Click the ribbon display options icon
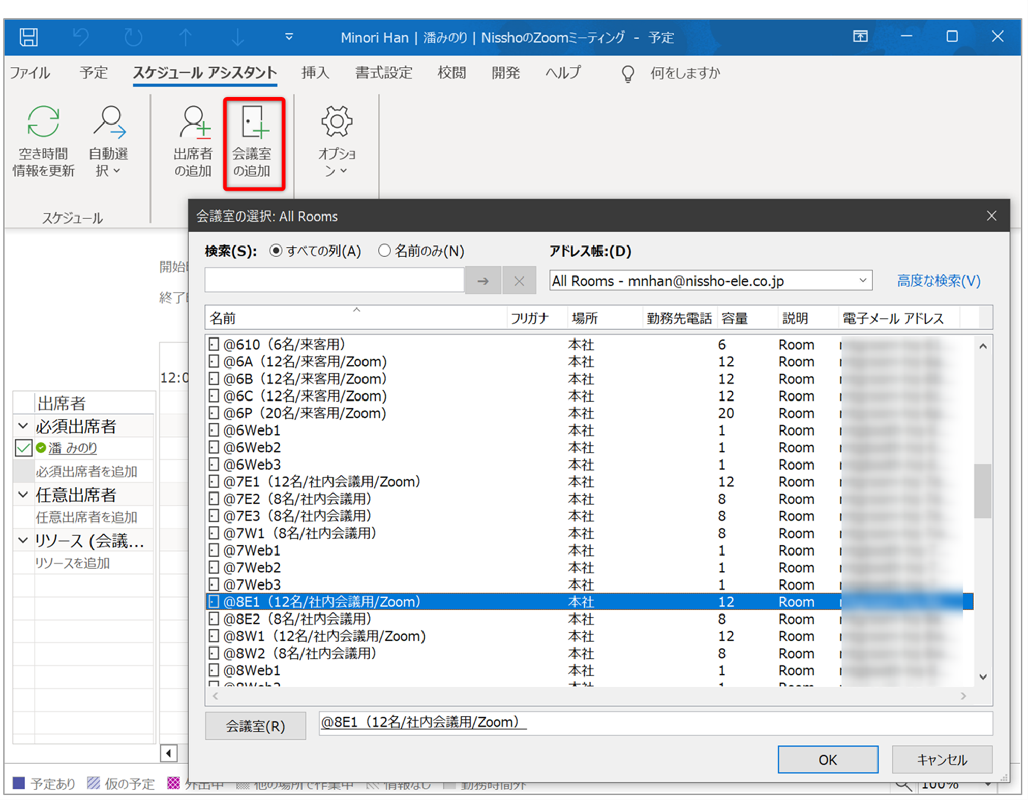 click(x=860, y=36)
